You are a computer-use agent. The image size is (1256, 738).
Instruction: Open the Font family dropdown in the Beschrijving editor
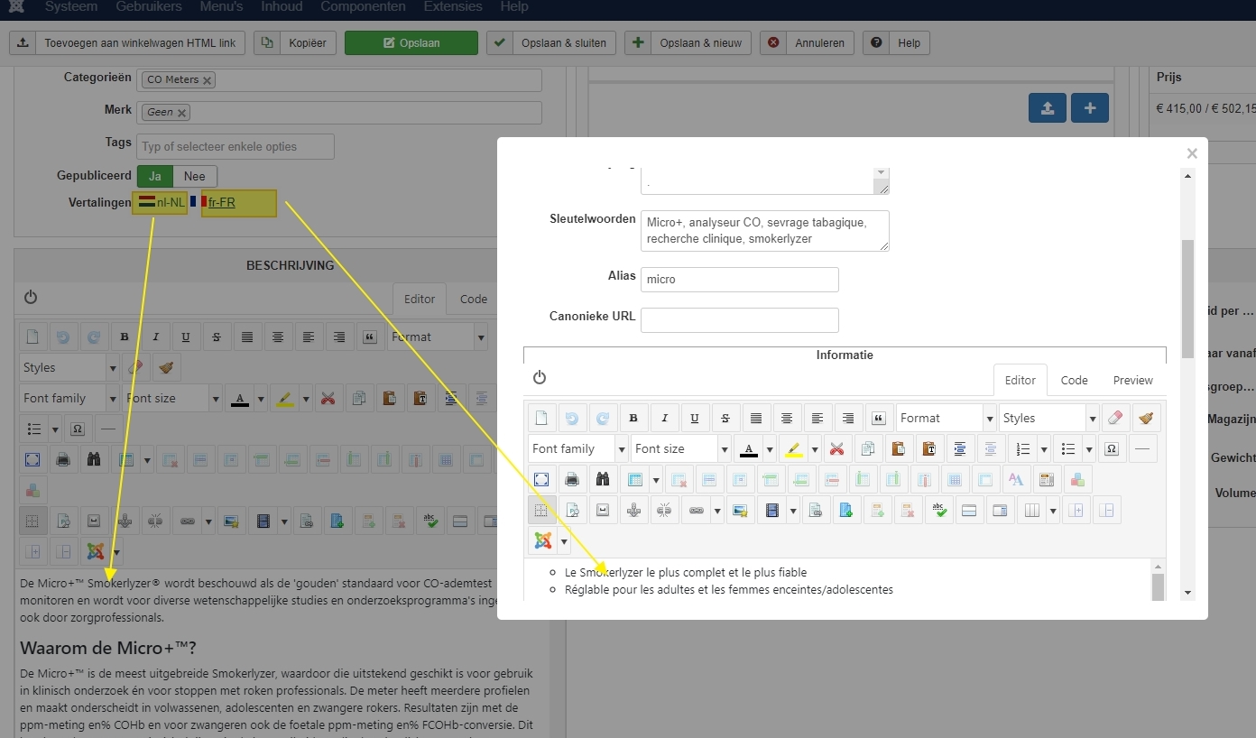69,398
